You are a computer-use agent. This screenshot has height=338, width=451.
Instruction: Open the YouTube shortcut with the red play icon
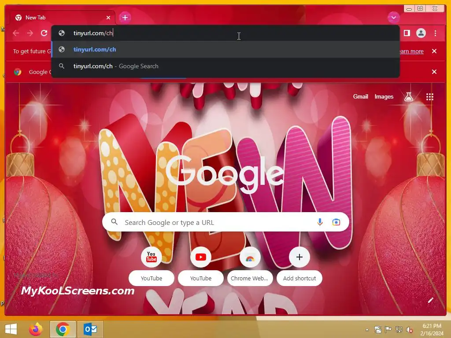(201, 266)
